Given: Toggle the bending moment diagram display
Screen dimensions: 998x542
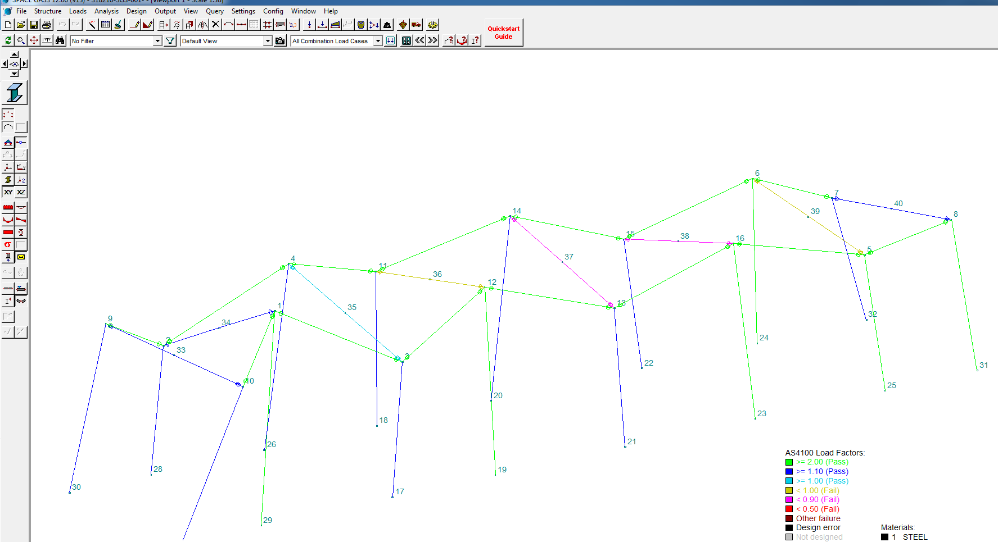Looking at the screenshot, I should [x=8, y=220].
